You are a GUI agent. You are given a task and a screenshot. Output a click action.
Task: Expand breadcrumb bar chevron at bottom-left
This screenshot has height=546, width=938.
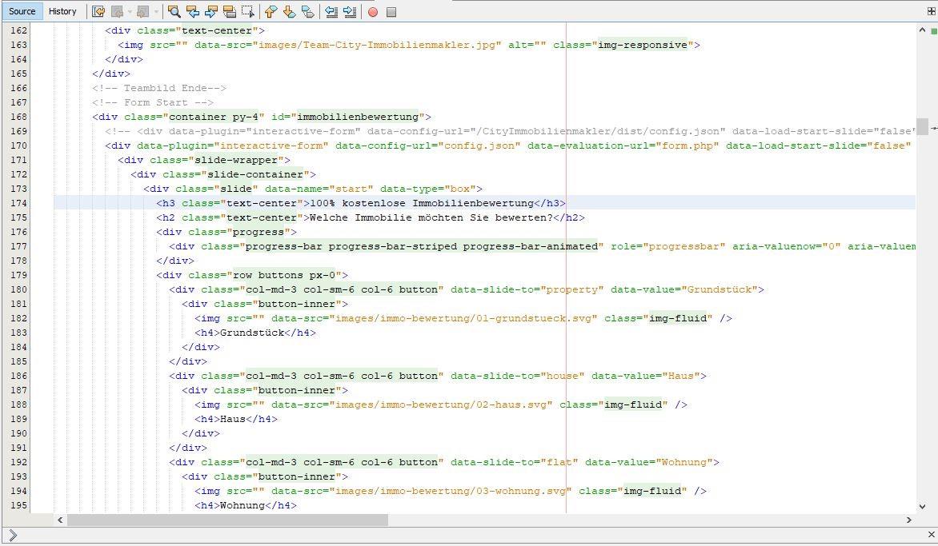[x=12, y=535]
